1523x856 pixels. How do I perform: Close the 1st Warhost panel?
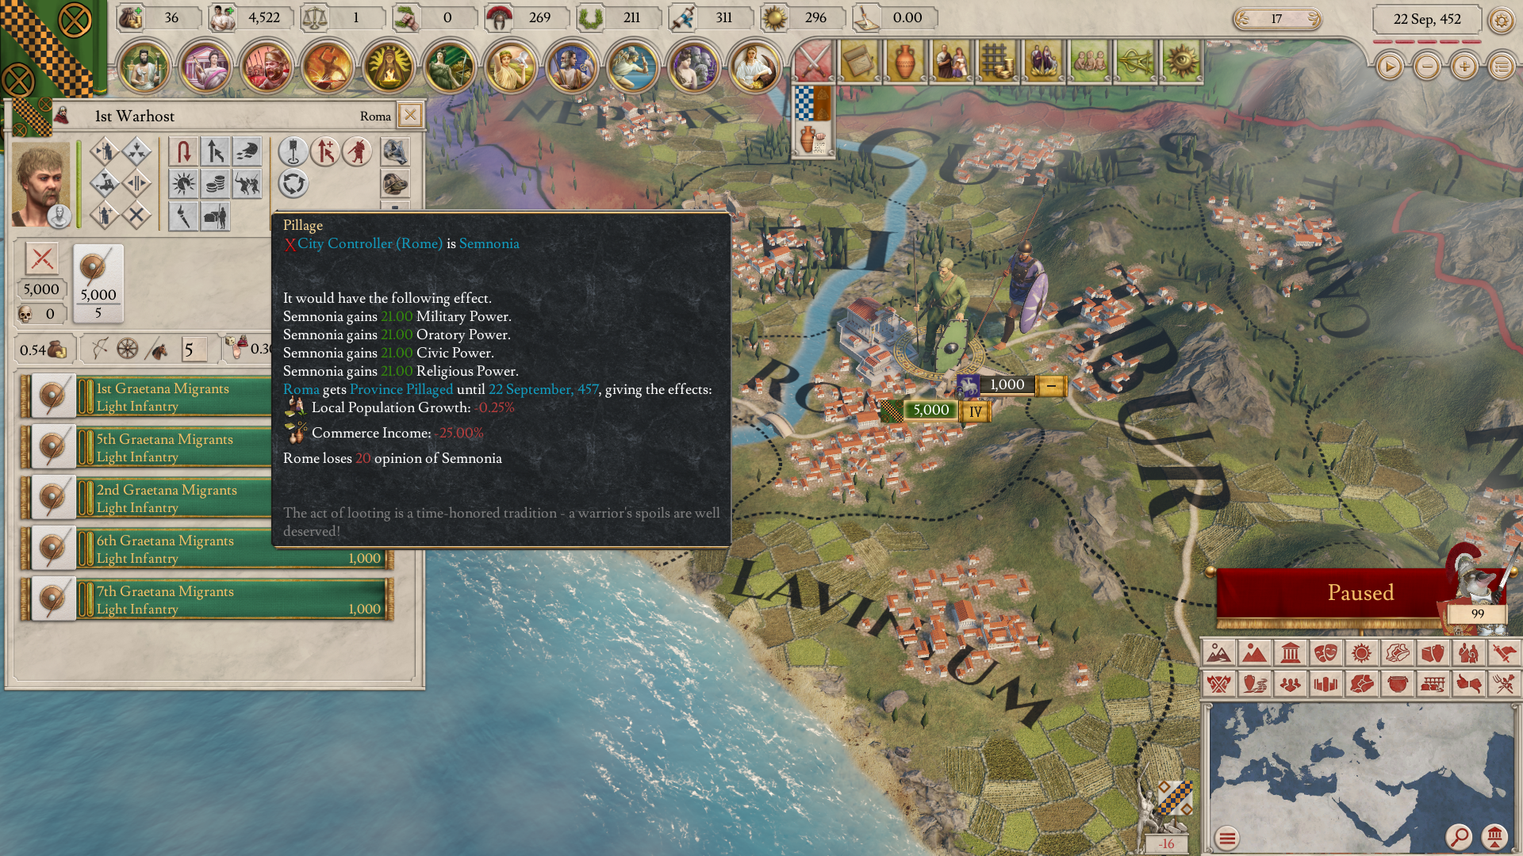(410, 115)
